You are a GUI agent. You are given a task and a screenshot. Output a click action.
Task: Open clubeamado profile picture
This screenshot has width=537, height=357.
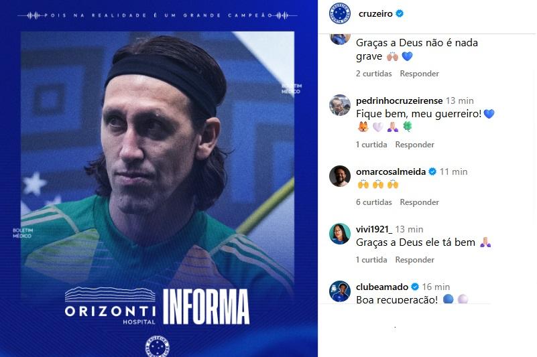(340, 291)
